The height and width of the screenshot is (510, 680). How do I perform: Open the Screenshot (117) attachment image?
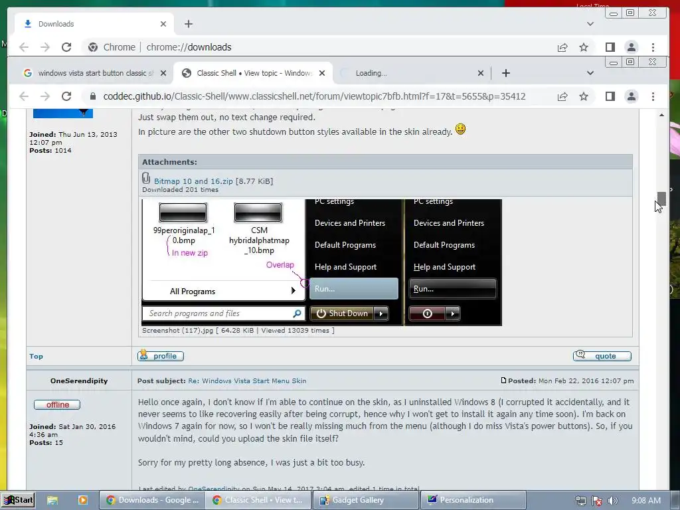point(321,262)
